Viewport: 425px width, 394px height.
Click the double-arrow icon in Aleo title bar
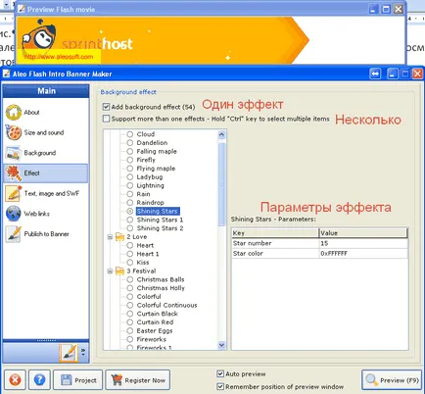tap(375, 74)
